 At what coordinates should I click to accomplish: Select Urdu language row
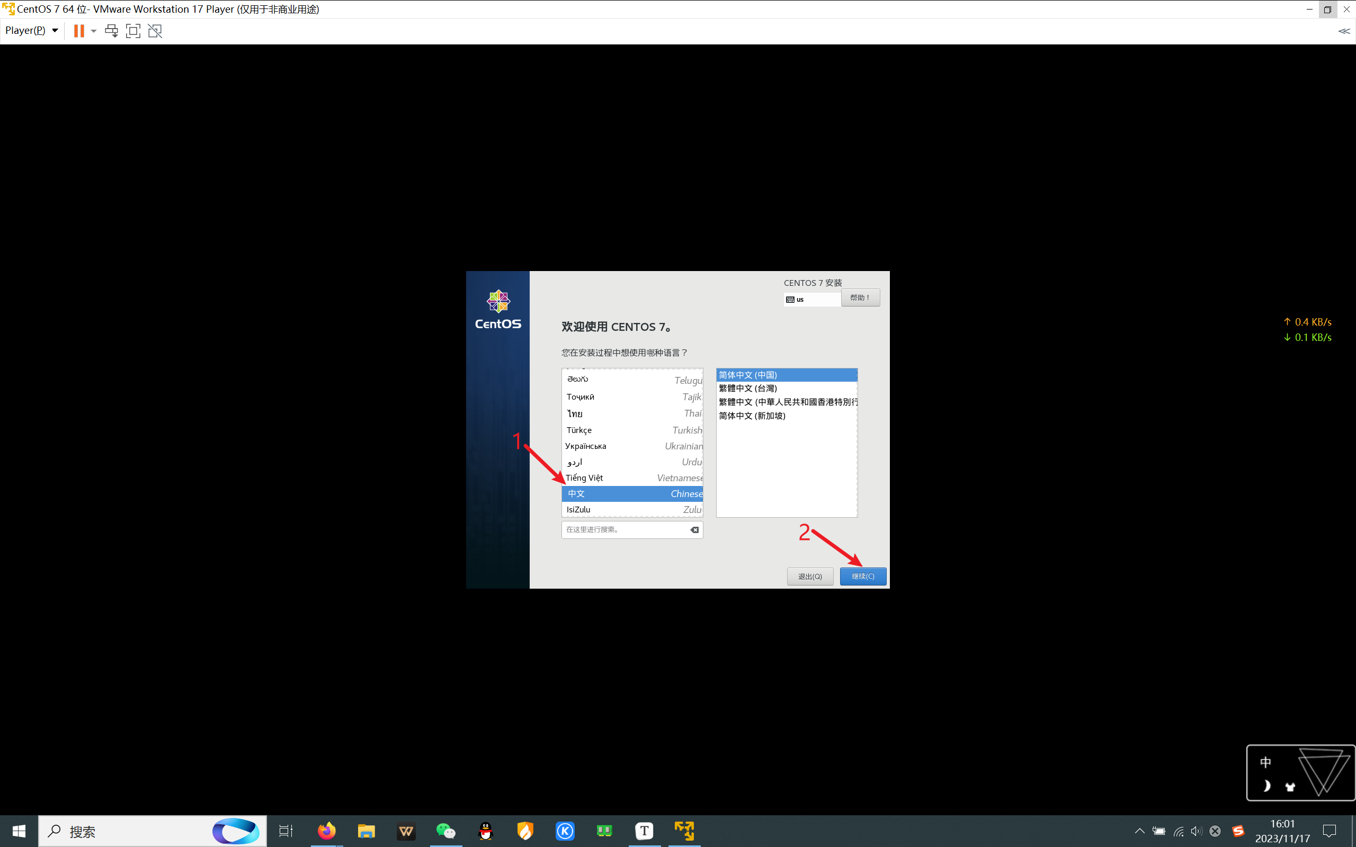(632, 462)
